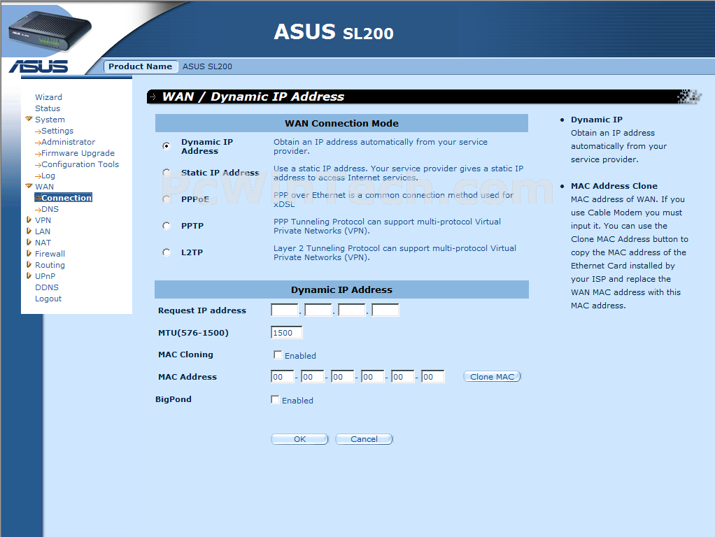
Task: Open the WAN DNS page
Action: click(50, 209)
